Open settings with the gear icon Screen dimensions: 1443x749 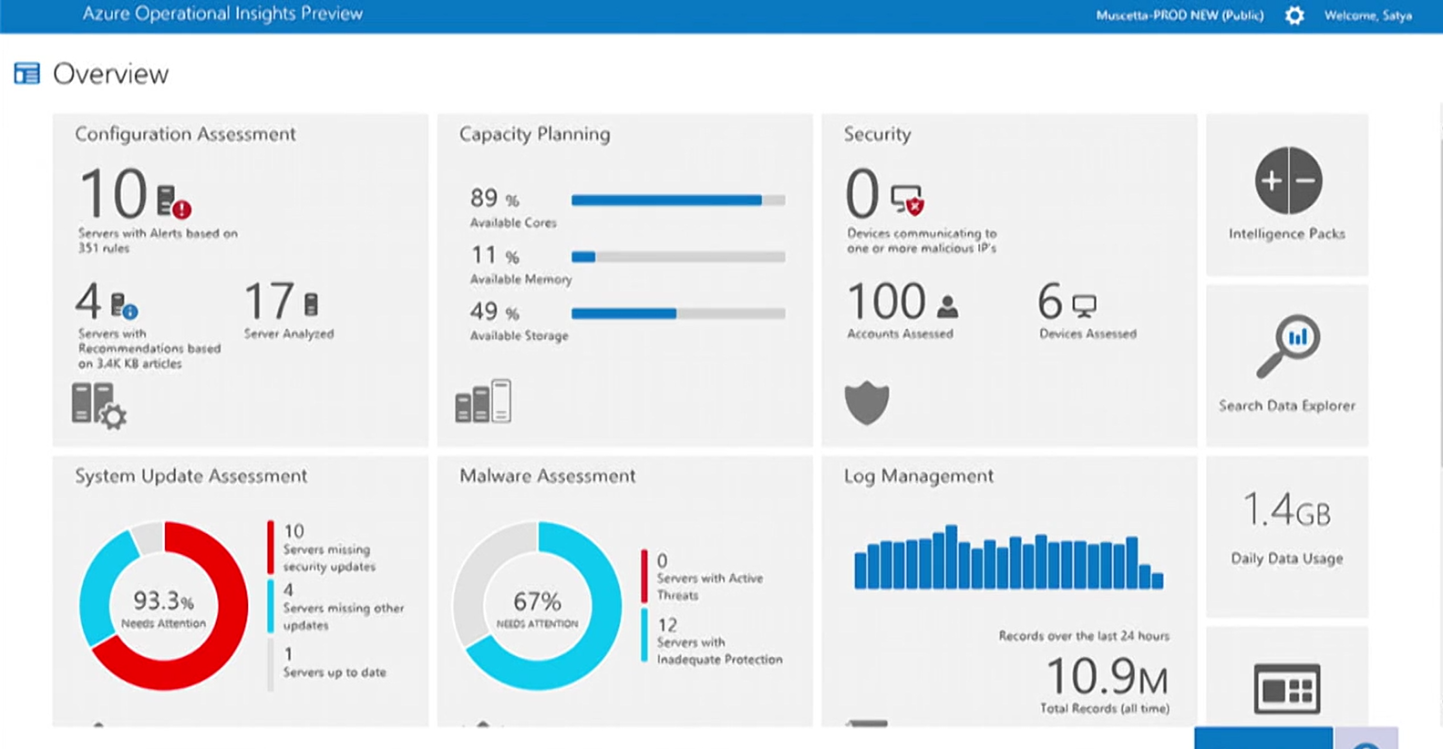[1294, 15]
